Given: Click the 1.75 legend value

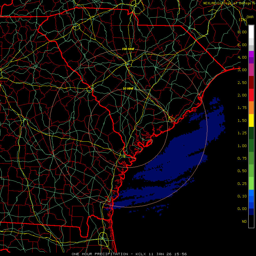Looking at the screenshot, I should click(242, 108).
